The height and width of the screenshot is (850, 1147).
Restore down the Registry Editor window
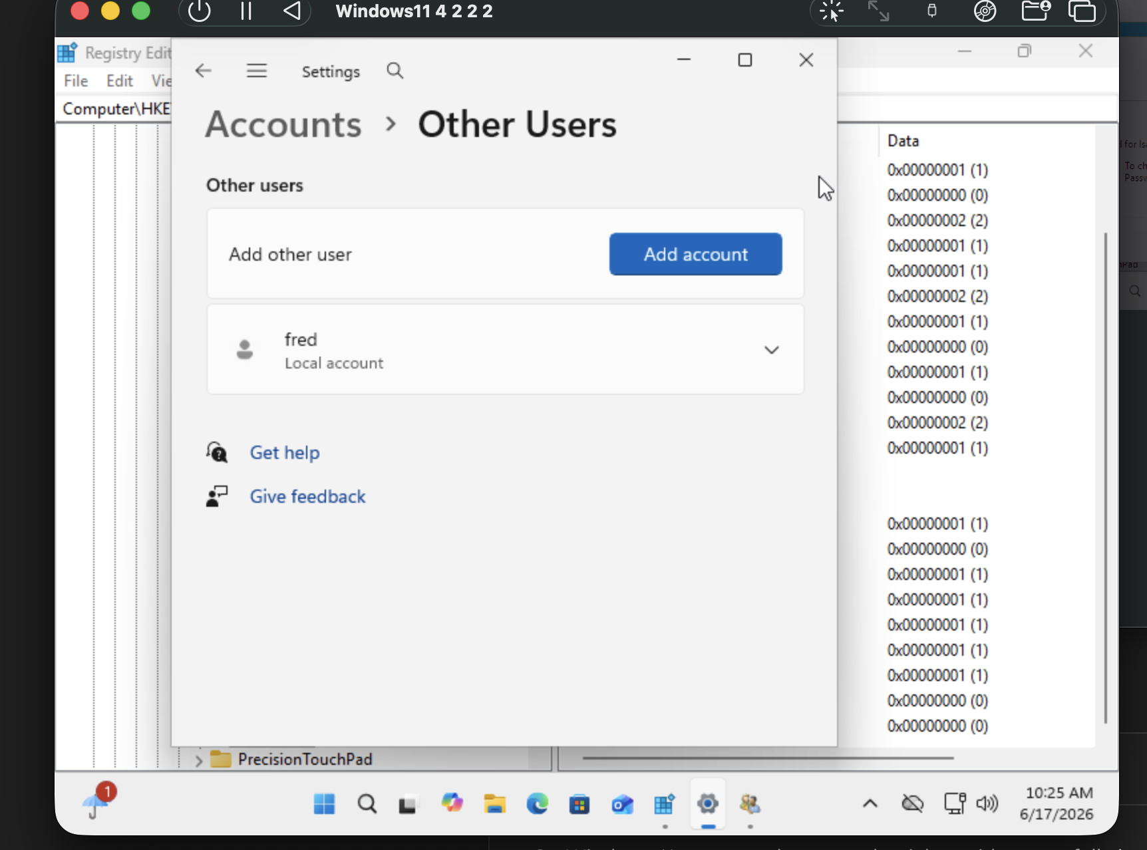click(1025, 51)
